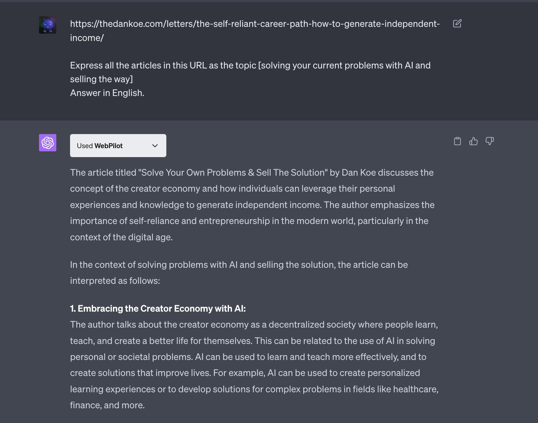Click the "Answer in English." line

[x=107, y=93]
